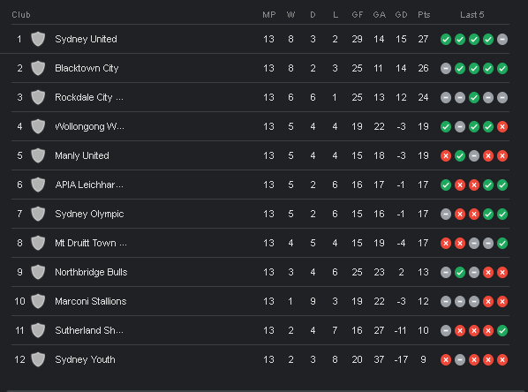Select the APIA Leichhardt team name
Viewport: 528px width, 392px height.
[89, 185]
